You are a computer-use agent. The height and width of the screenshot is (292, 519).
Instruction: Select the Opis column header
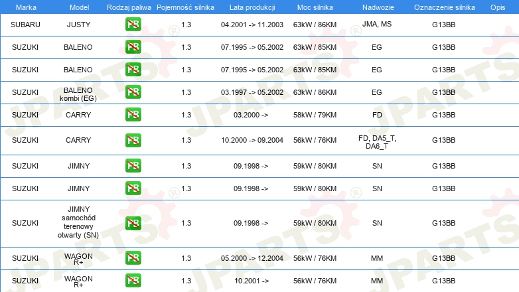pos(498,7)
